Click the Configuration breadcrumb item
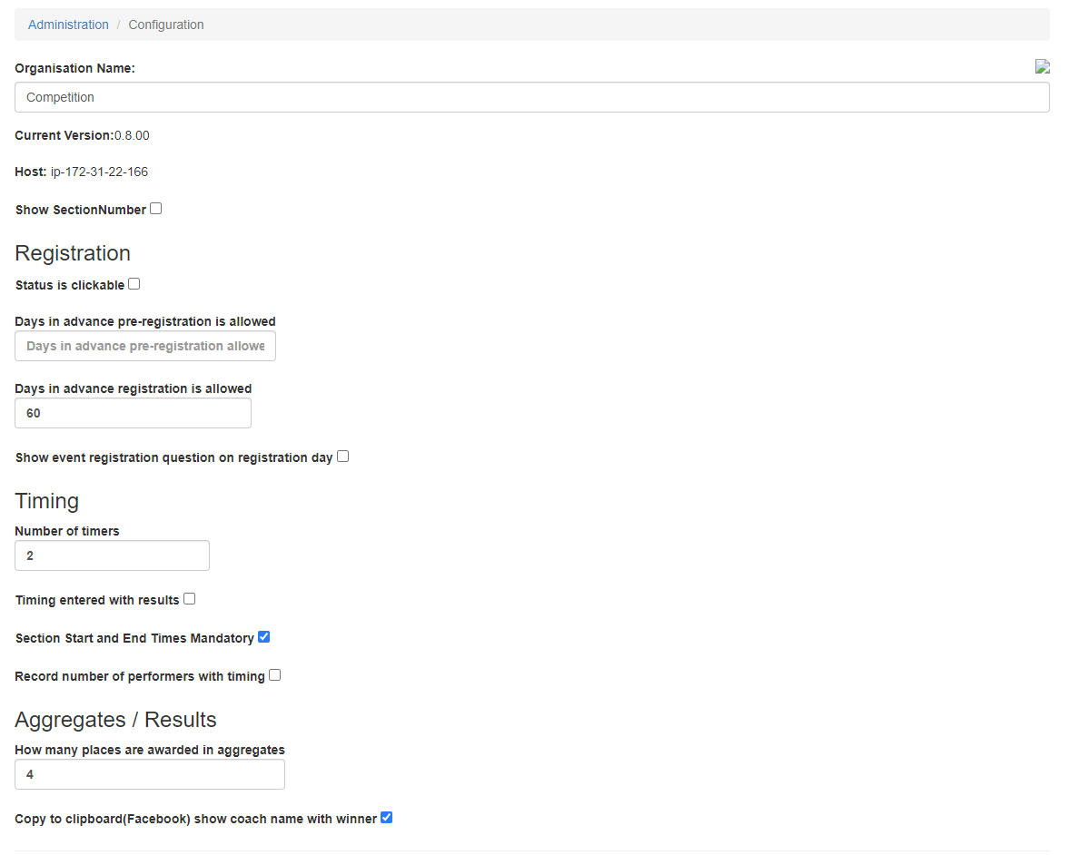This screenshot has height=855, width=1069. pos(166,25)
